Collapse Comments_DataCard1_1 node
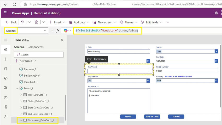222x125 pixels. [x=21, y=120]
